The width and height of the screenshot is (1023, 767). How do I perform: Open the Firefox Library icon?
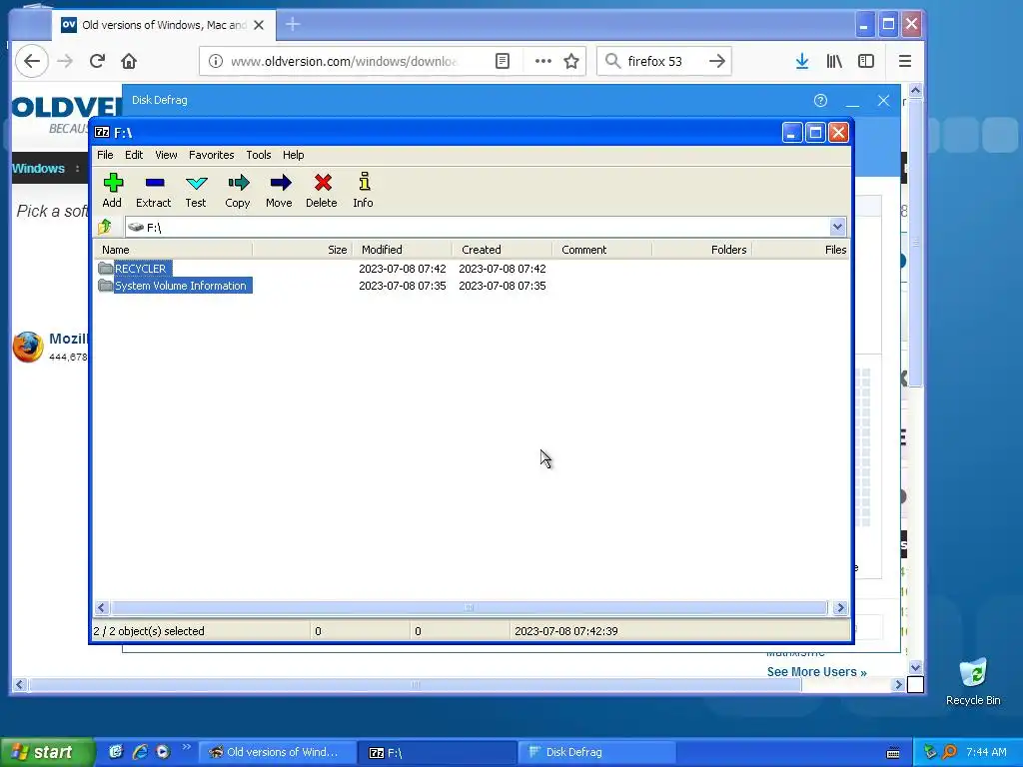(834, 61)
